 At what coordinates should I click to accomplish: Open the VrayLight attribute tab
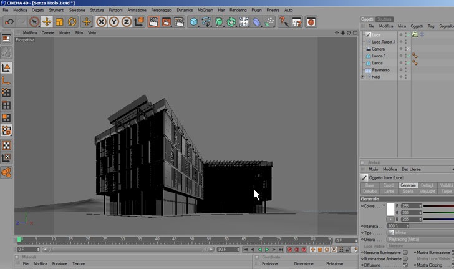(x=427, y=192)
